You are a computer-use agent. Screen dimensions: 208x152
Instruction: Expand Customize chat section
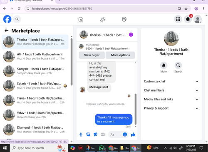point(171,81)
